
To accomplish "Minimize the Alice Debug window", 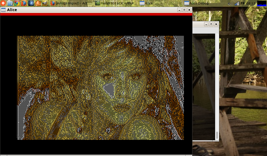I will (206, 24).
